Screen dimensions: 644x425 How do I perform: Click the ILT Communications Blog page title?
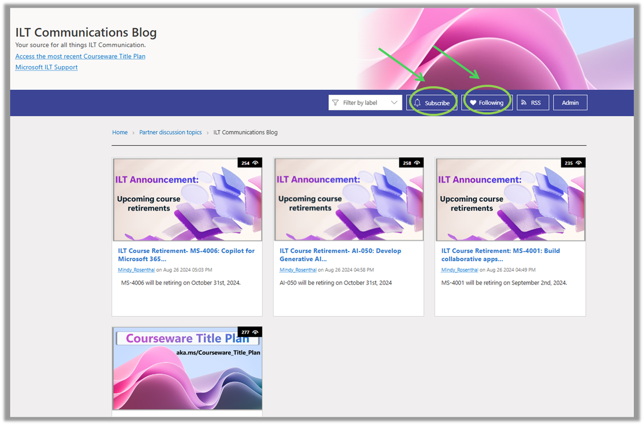coord(86,32)
